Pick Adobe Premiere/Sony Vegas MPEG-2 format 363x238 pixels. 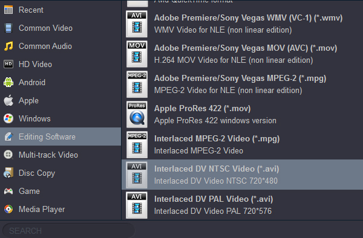(x=242, y=85)
